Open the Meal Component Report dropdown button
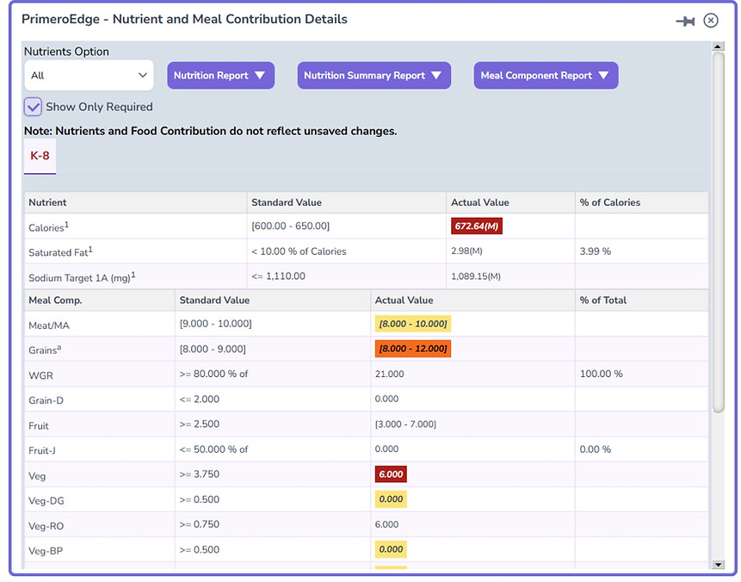The height and width of the screenshot is (582, 741). pos(546,76)
